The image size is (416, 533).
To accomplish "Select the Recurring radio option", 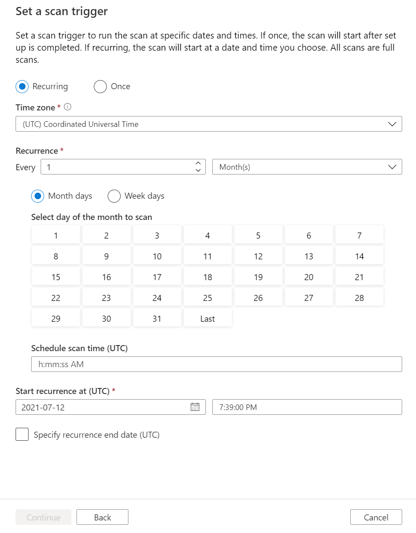I will point(22,87).
